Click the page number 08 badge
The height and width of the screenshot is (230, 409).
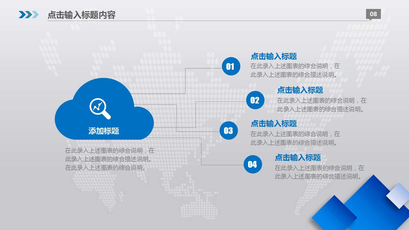click(x=373, y=14)
